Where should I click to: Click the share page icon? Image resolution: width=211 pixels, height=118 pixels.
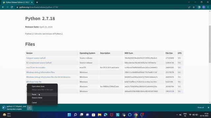pos(189,7)
